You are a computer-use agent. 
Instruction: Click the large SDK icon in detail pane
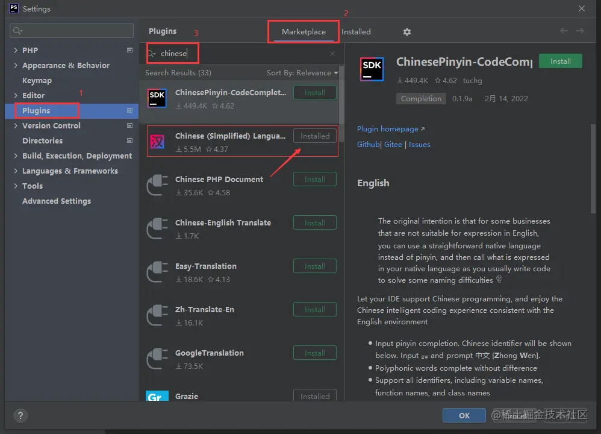[372, 69]
